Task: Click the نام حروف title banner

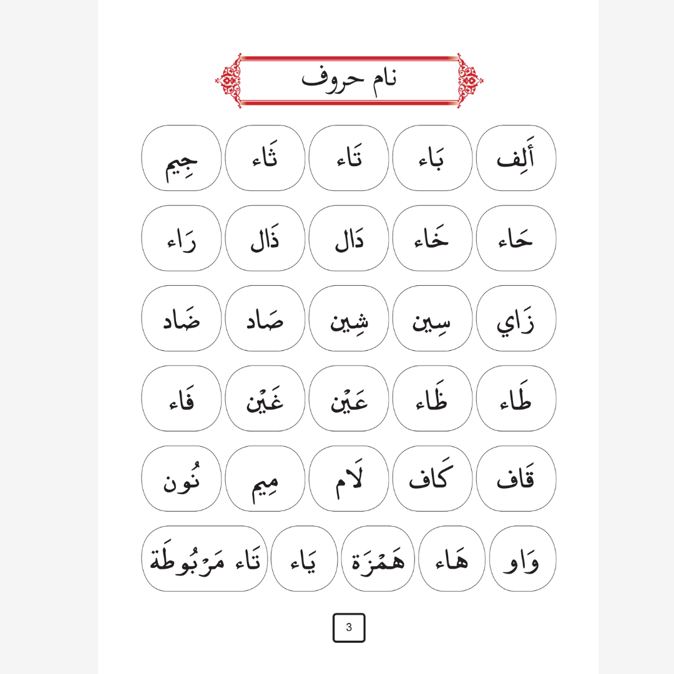Action: (349, 80)
